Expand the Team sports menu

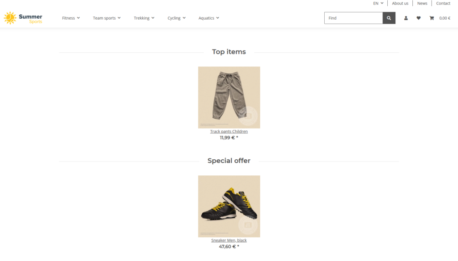(106, 18)
